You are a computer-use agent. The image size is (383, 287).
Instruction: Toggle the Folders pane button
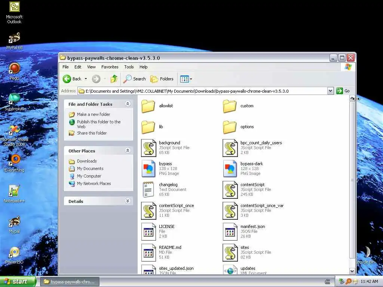click(162, 79)
